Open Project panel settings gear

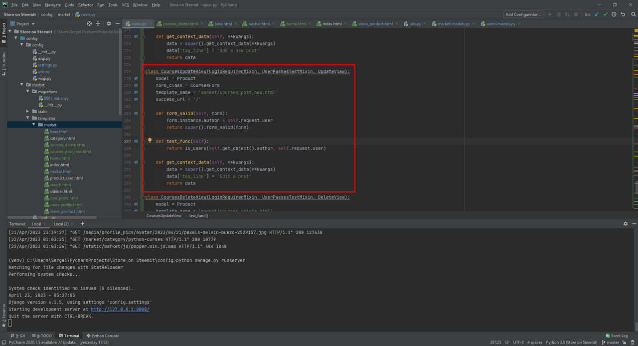click(109, 23)
